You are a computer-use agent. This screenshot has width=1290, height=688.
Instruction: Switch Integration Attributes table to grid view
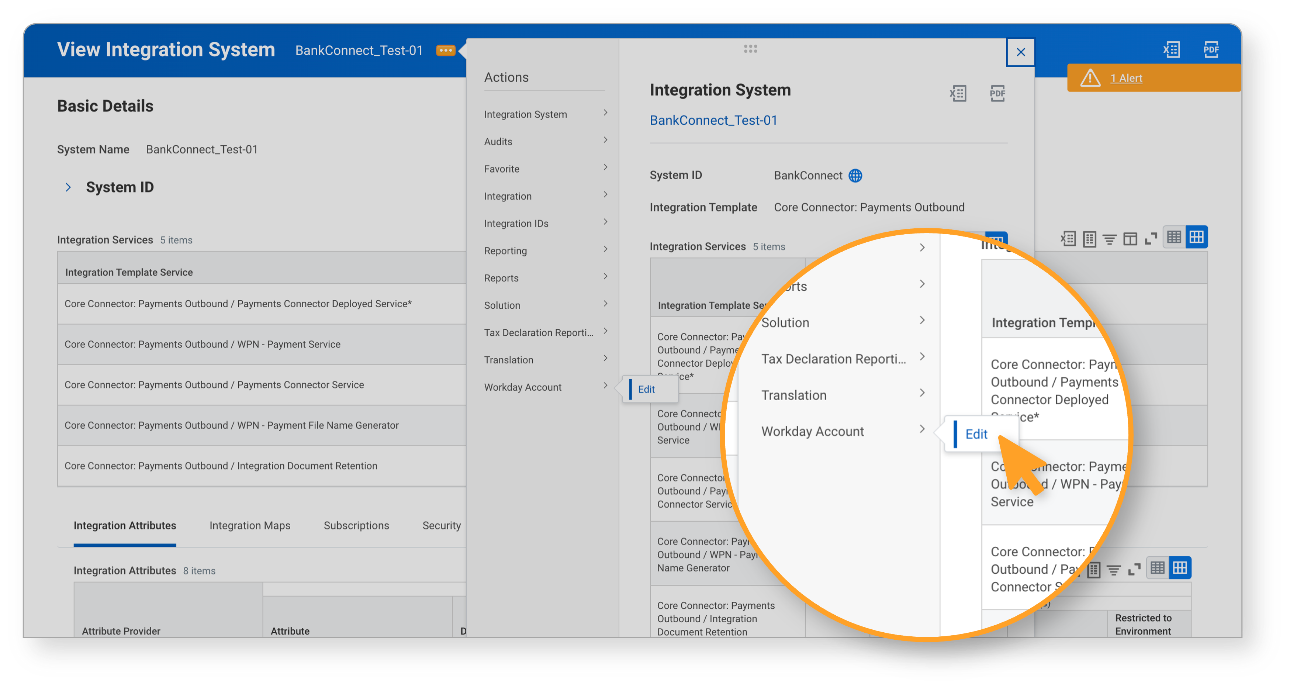pyautogui.click(x=1180, y=568)
